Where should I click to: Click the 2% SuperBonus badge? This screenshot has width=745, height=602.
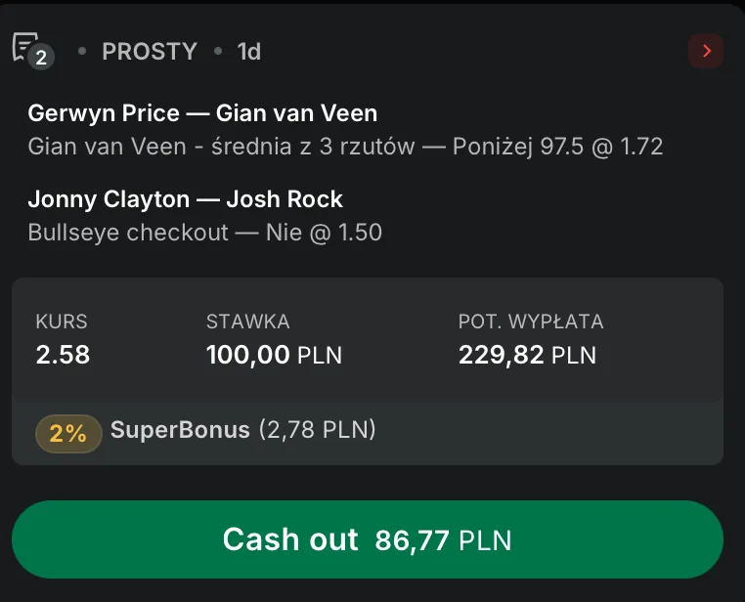(x=68, y=433)
